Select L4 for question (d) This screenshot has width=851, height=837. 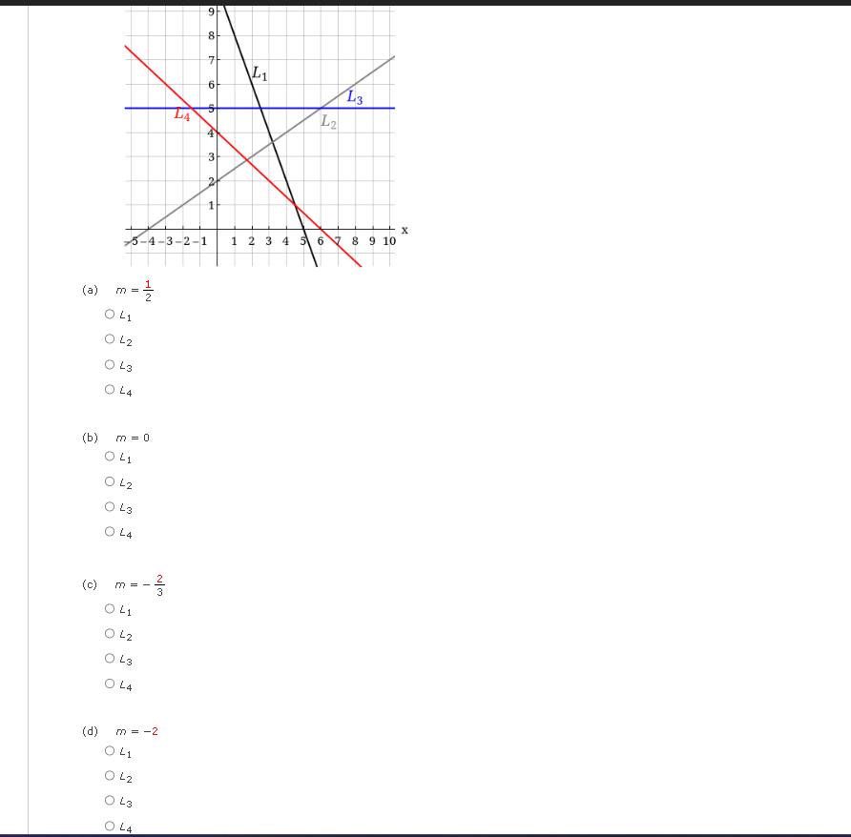(111, 827)
